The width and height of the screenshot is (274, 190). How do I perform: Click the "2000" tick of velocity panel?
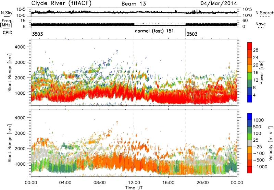point(20,149)
